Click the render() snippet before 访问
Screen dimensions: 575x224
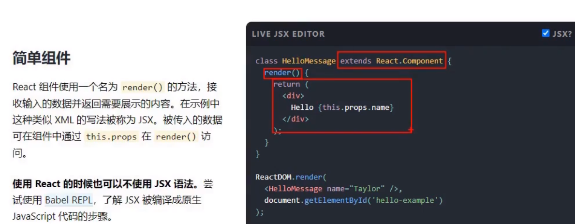pos(177,137)
